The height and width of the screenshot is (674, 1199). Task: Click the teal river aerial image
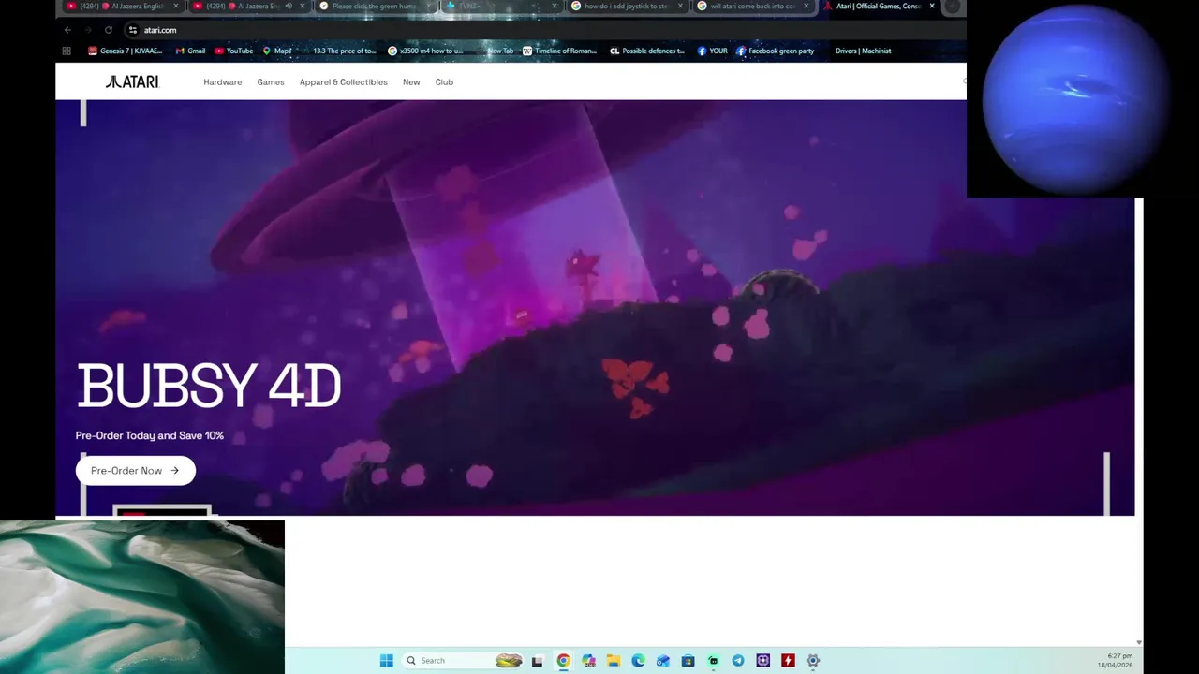[142, 597]
